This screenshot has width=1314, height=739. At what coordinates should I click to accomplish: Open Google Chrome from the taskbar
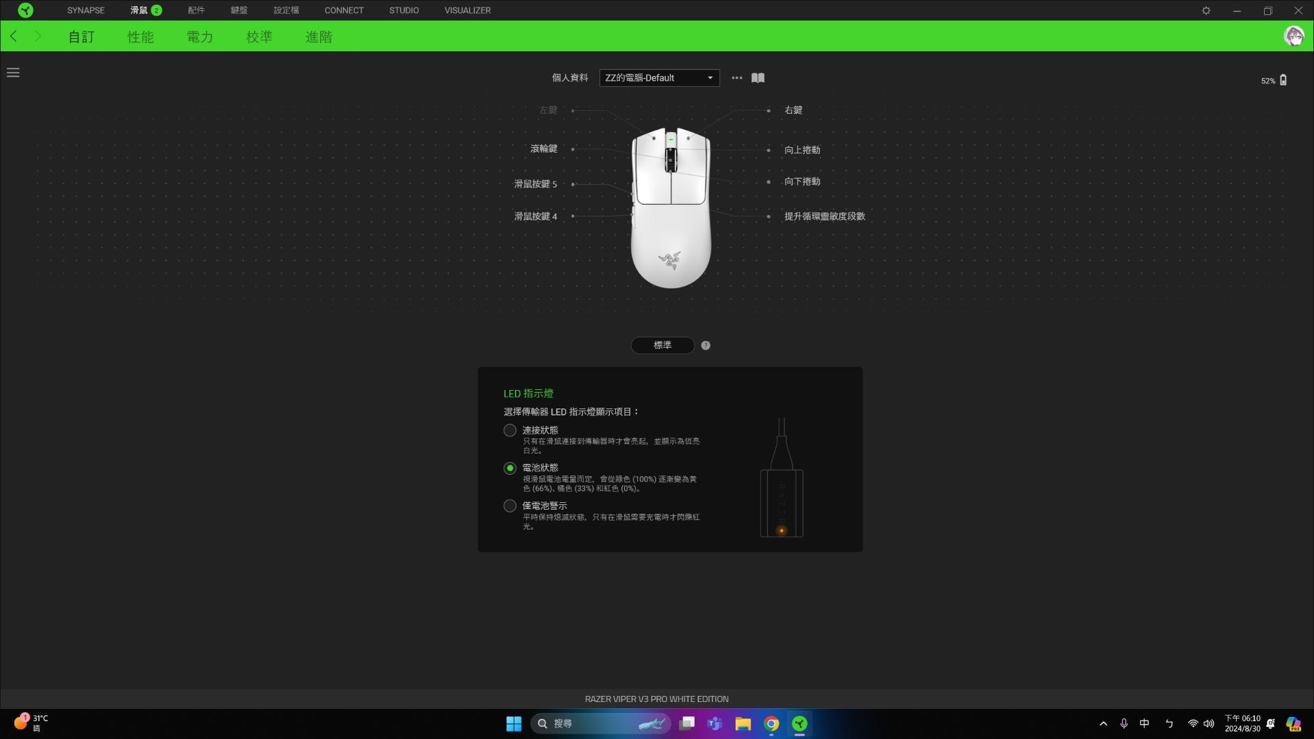pos(771,723)
